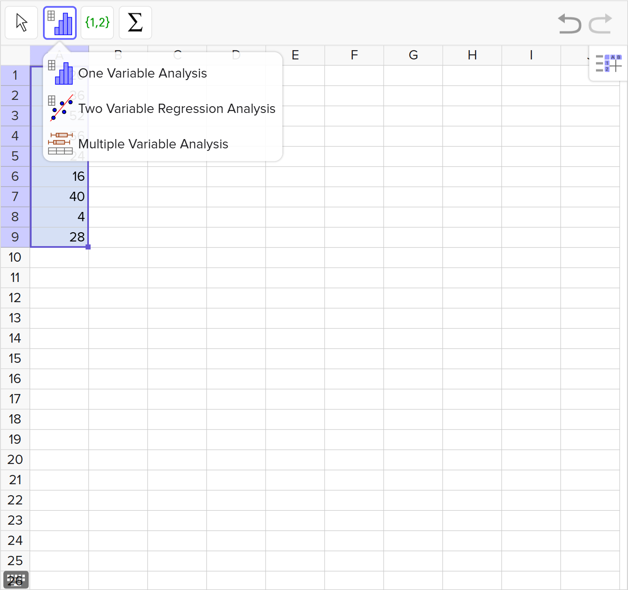Select row 23 header
This screenshot has width=628, height=590.
[15, 520]
